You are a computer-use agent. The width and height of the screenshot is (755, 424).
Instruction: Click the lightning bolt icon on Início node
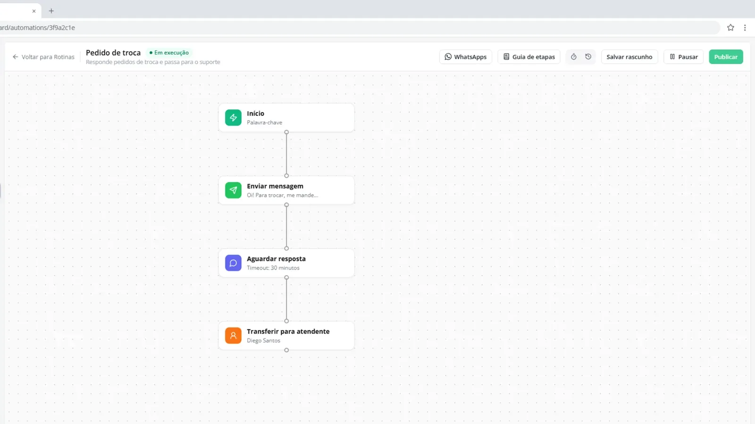pos(233,118)
